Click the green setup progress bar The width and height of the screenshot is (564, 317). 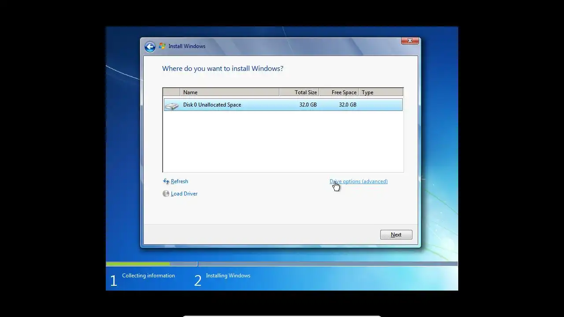point(138,264)
